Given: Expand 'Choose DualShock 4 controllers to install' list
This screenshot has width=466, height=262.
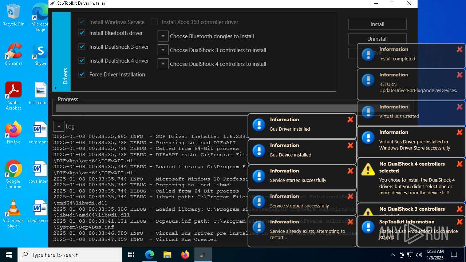Looking at the screenshot, I should [x=163, y=64].
